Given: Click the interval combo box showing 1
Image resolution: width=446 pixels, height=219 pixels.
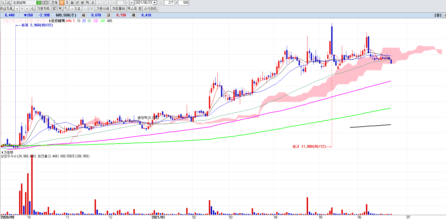Looking at the screenshot, I should [123, 2].
